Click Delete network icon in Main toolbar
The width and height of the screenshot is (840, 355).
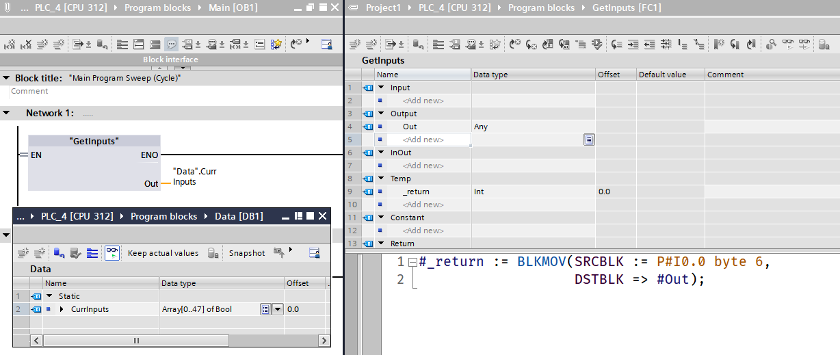click(27, 44)
